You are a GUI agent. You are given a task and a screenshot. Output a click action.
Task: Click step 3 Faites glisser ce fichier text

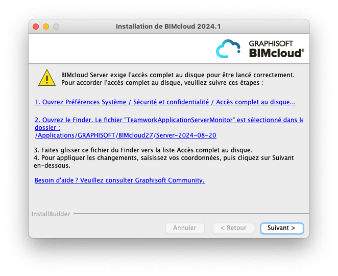click(x=143, y=150)
